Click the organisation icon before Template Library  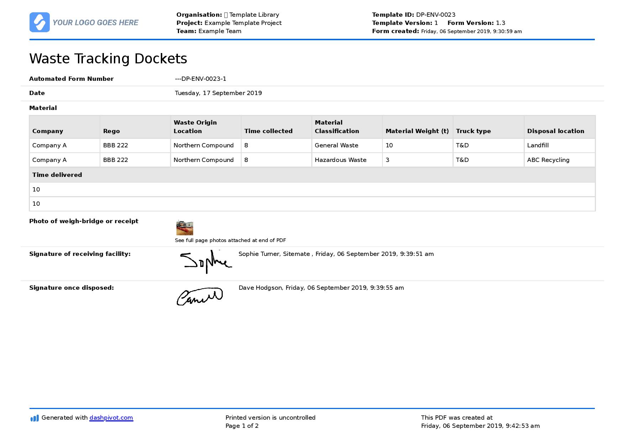(x=226, y=15)
